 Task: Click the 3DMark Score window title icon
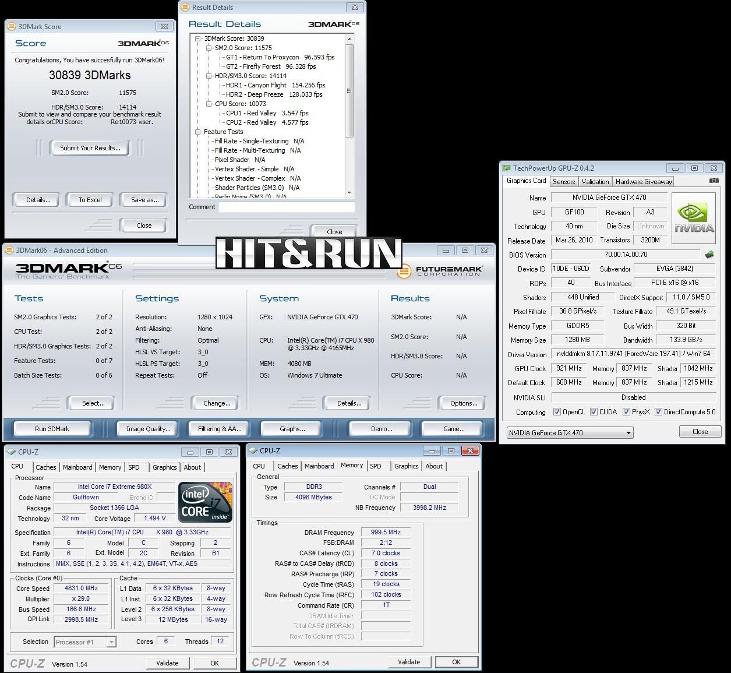coord(11,26)
